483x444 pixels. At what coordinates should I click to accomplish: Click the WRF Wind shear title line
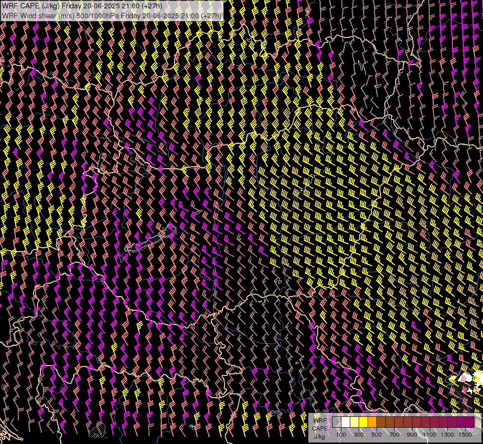111,16
